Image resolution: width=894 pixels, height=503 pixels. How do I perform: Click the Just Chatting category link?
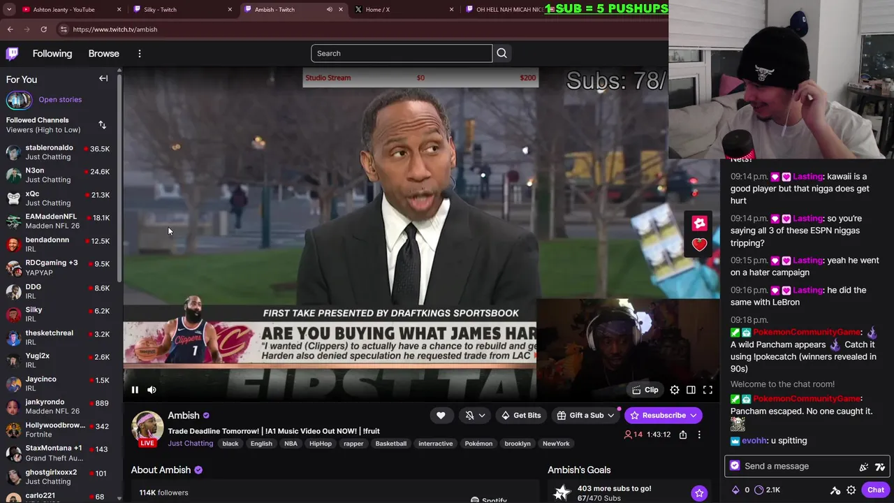coord(190,444)
